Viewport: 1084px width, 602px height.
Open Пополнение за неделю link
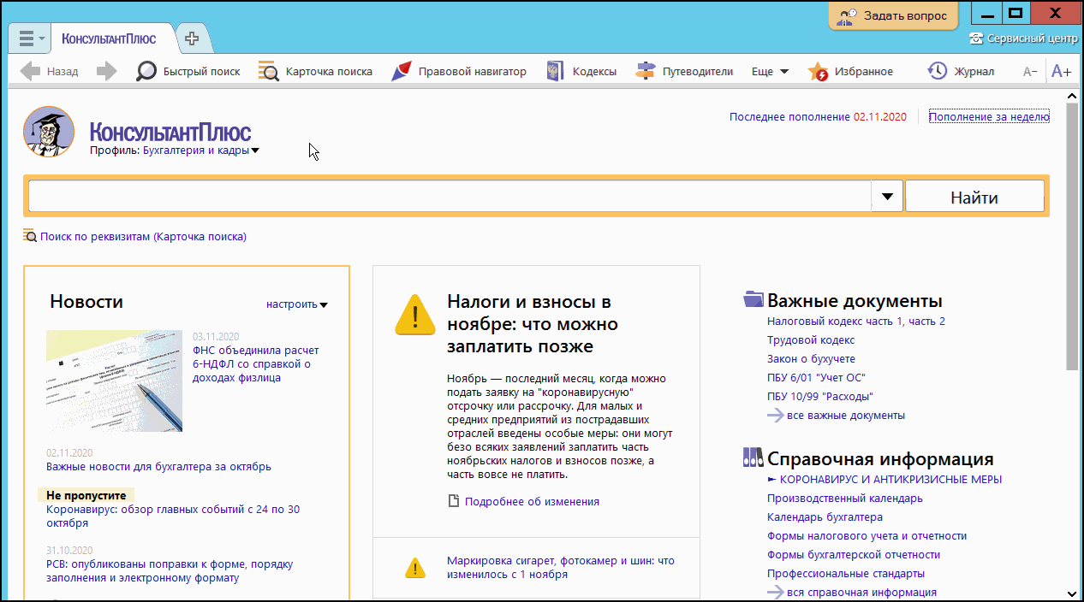coord(989,117)
